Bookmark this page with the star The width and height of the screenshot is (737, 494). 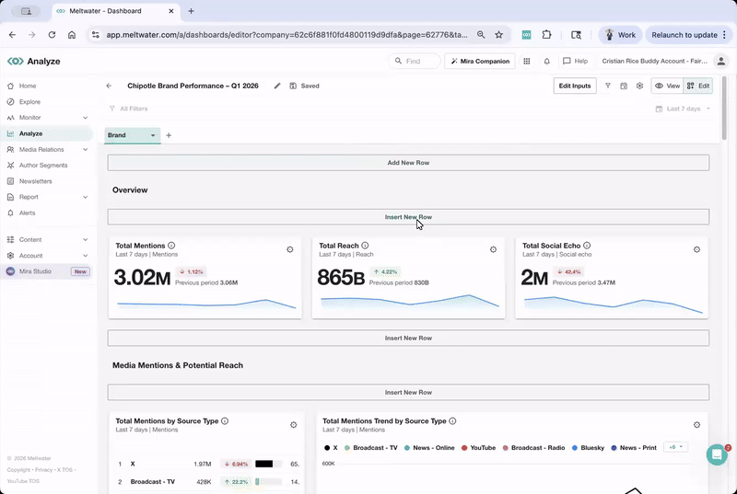[x=498, y=35]
